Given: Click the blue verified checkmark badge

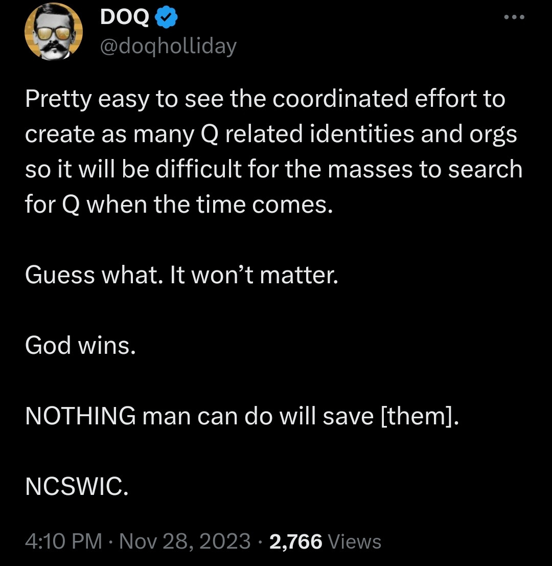Looking at the screenshot, I should point(167,18).
